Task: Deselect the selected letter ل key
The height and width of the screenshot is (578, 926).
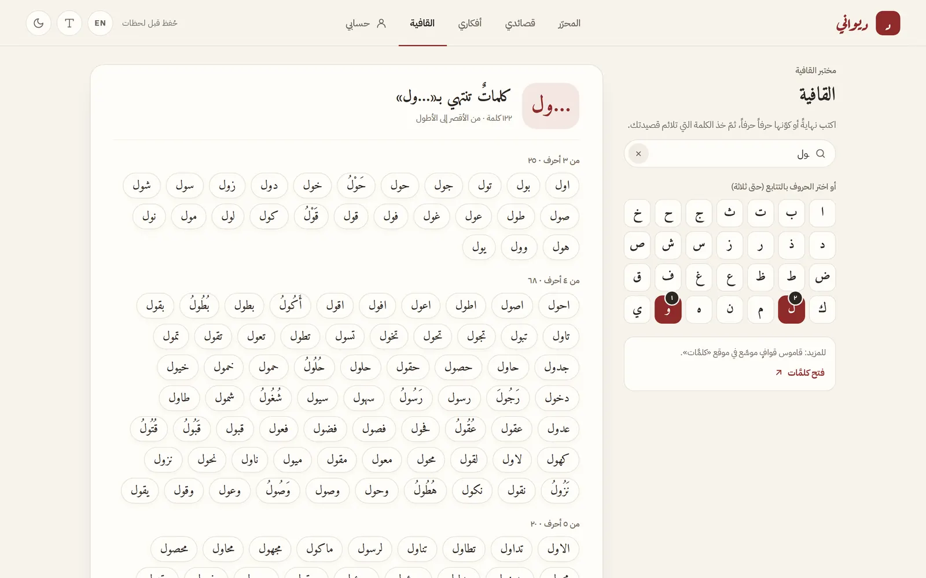Action: pos(792,309)
